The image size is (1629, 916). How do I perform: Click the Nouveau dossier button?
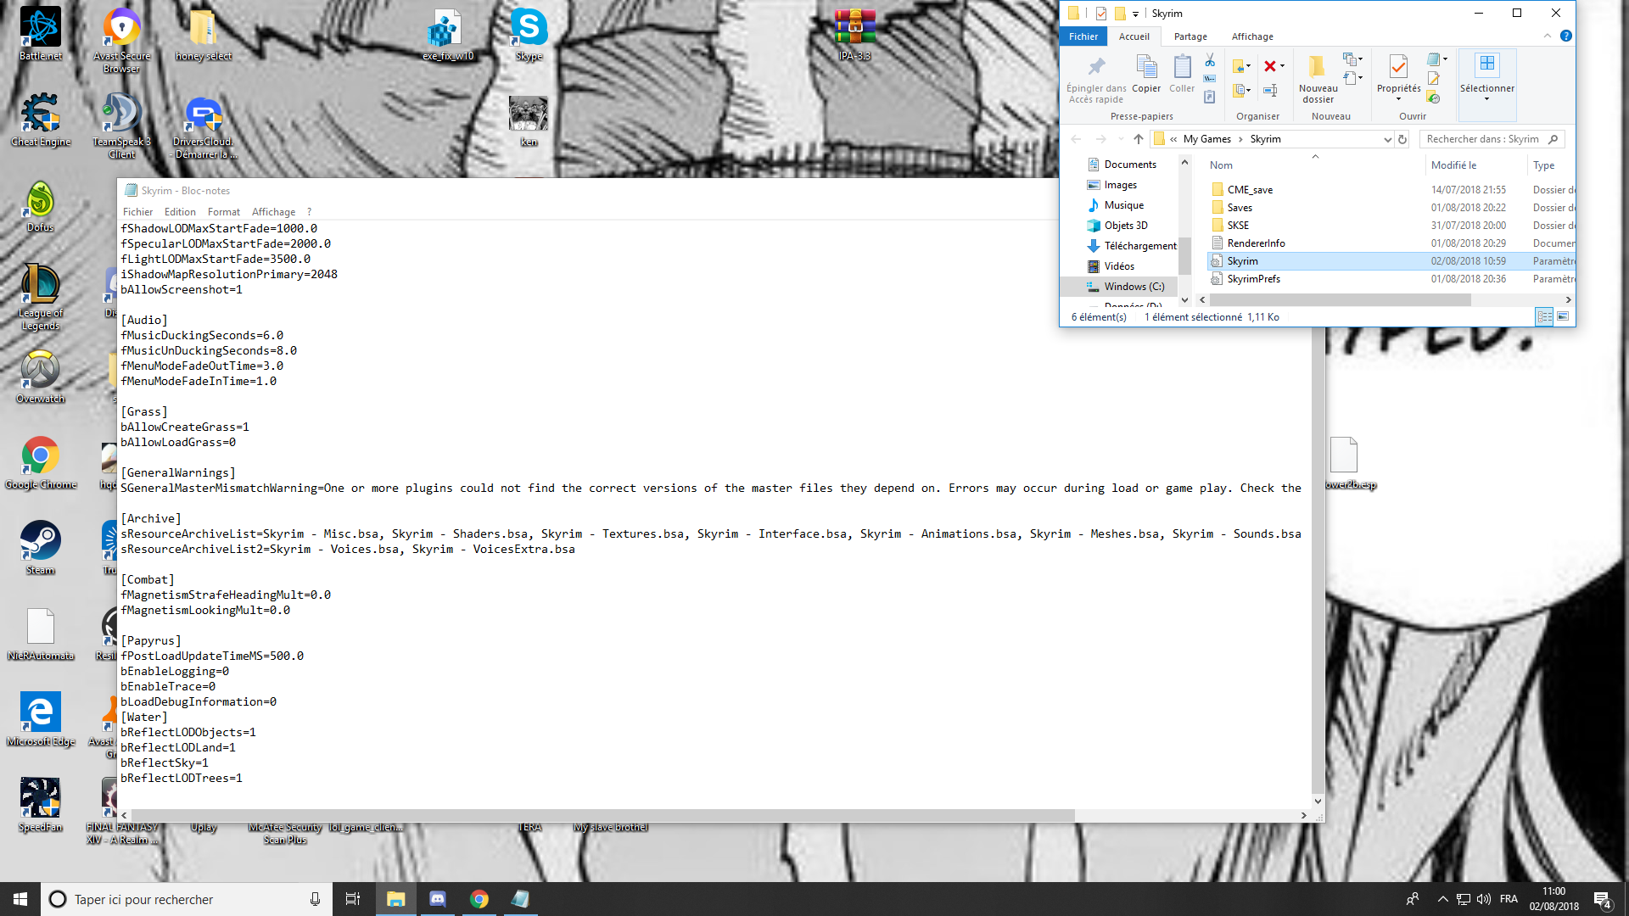(x=1318, y=79)
